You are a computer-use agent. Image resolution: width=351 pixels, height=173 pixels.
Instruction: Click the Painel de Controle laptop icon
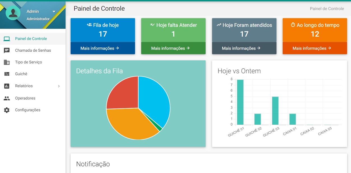coord(7,39)
